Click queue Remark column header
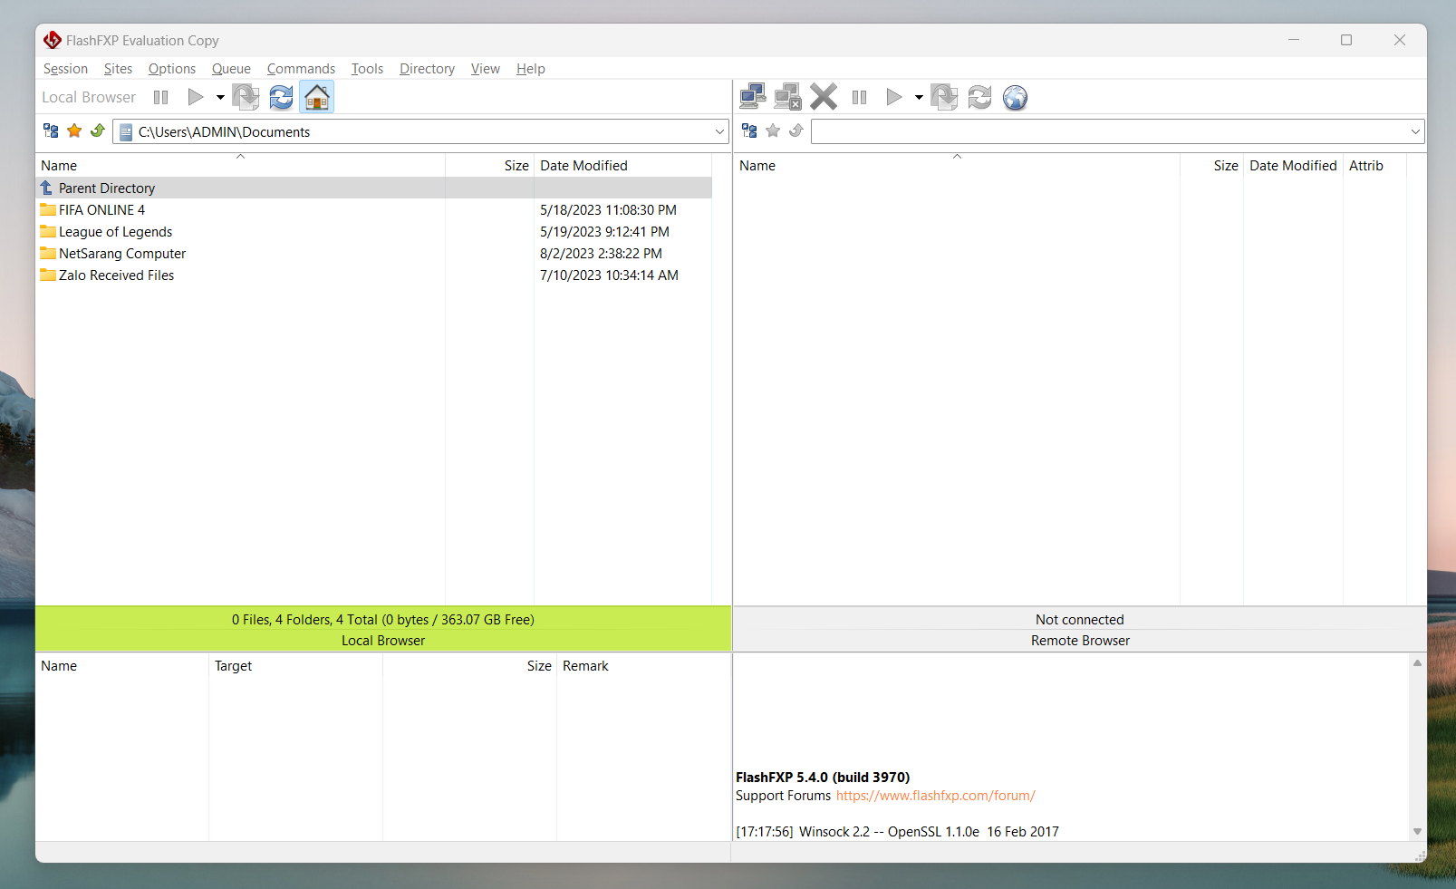The image size is (1456, 889). click(x=643, y=666)
